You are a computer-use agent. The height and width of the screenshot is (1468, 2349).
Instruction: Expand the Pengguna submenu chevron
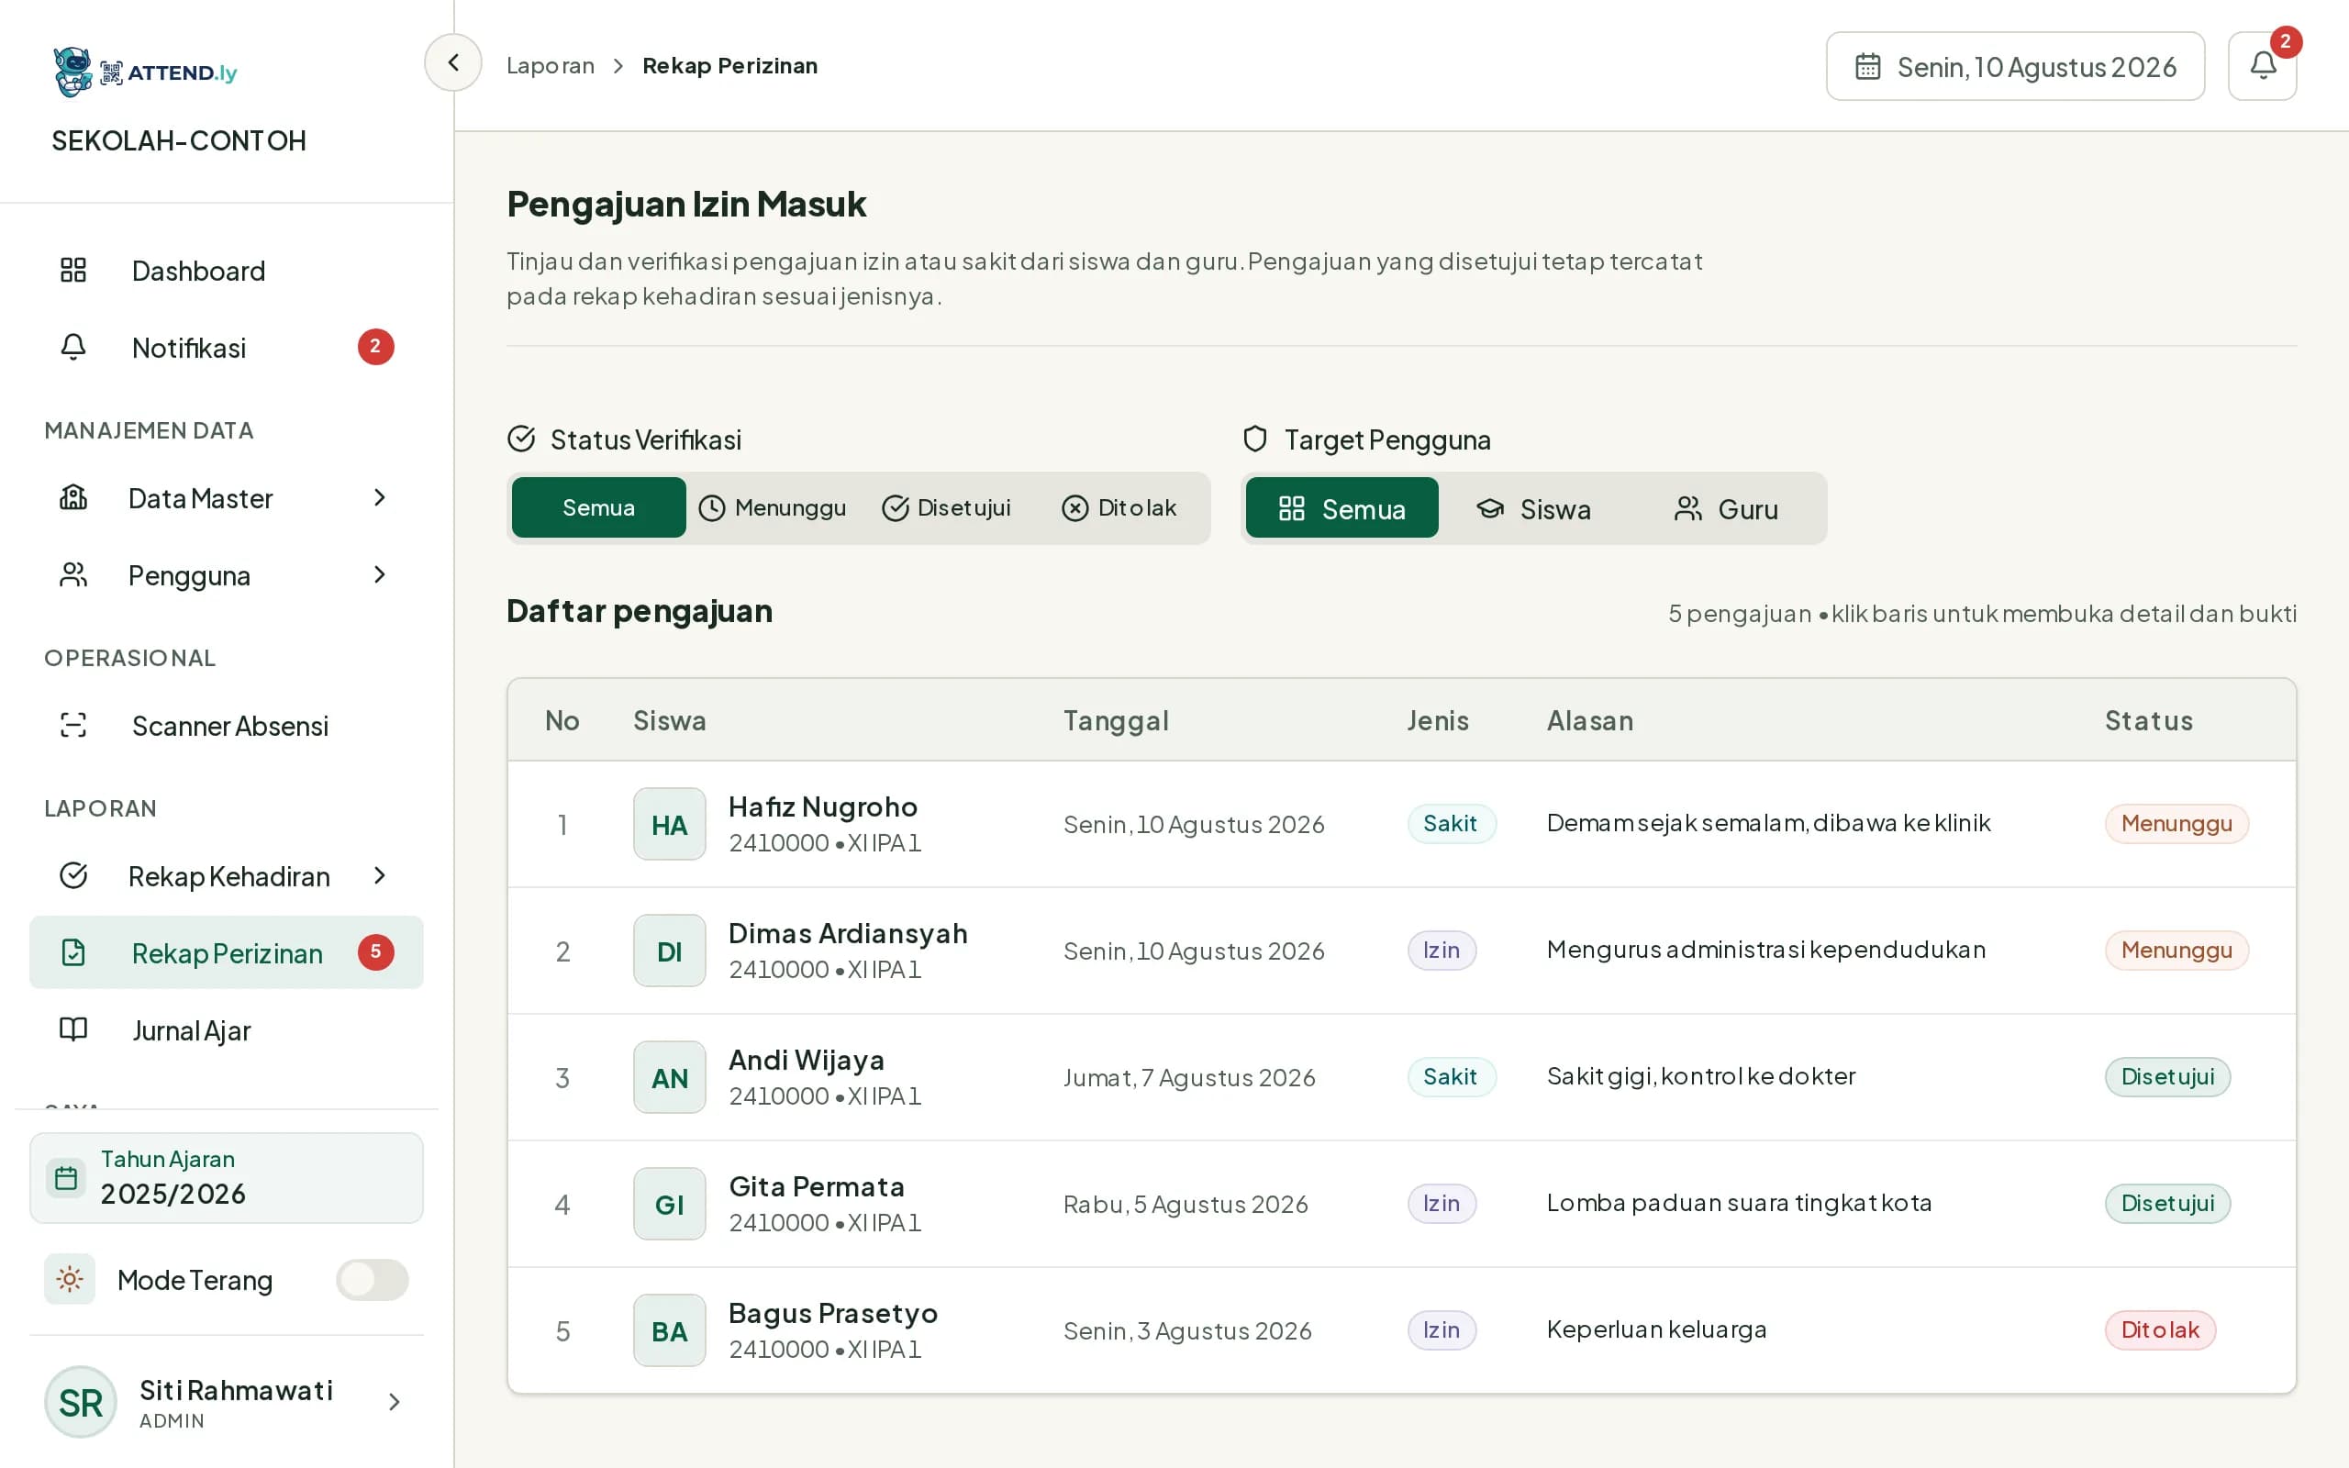(x=380, y=574)
